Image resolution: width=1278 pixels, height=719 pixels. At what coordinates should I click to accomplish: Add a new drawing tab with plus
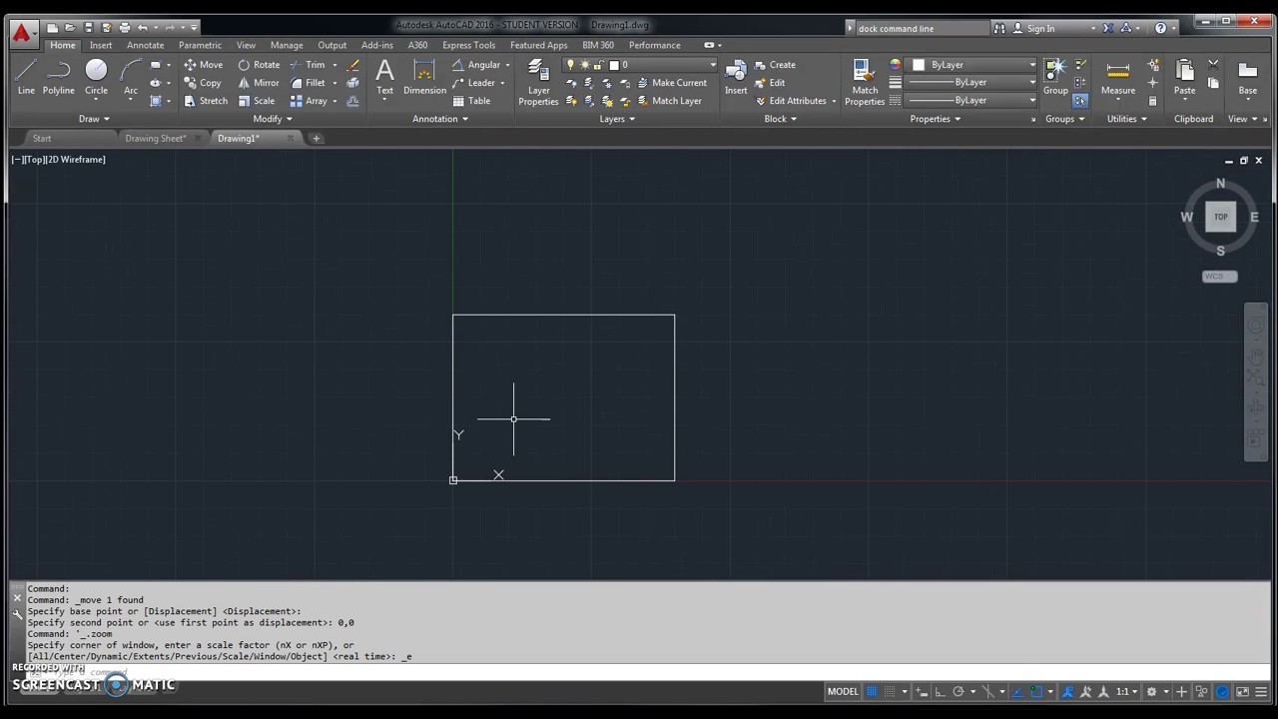pyautogui.click(x=317, y=138)
